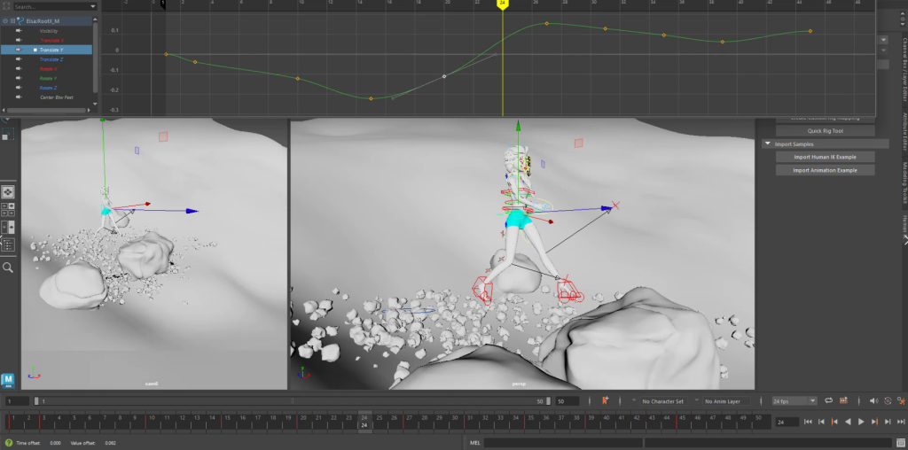Play animation backwards
The height and width of the screenshot is (450, 908).
pyautogui.click(x=848, y=422)
